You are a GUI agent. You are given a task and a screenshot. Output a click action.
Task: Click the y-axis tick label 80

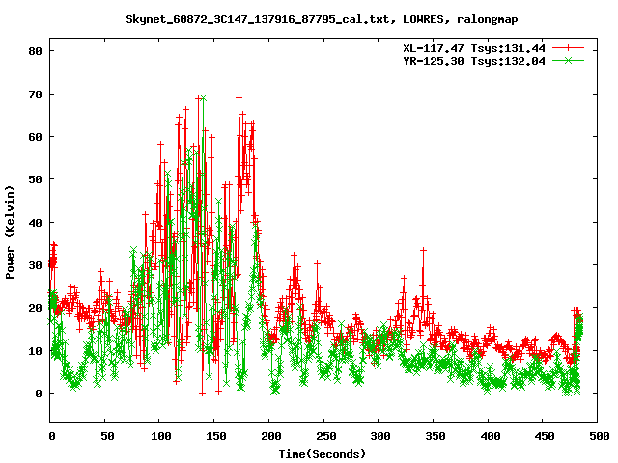(35, 51)
